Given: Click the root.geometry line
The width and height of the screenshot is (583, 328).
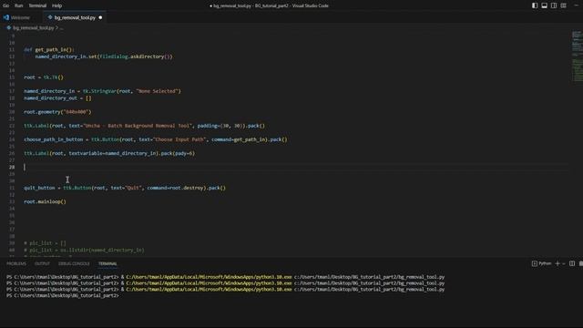Looking at the screenshot, I should [57, 112].
